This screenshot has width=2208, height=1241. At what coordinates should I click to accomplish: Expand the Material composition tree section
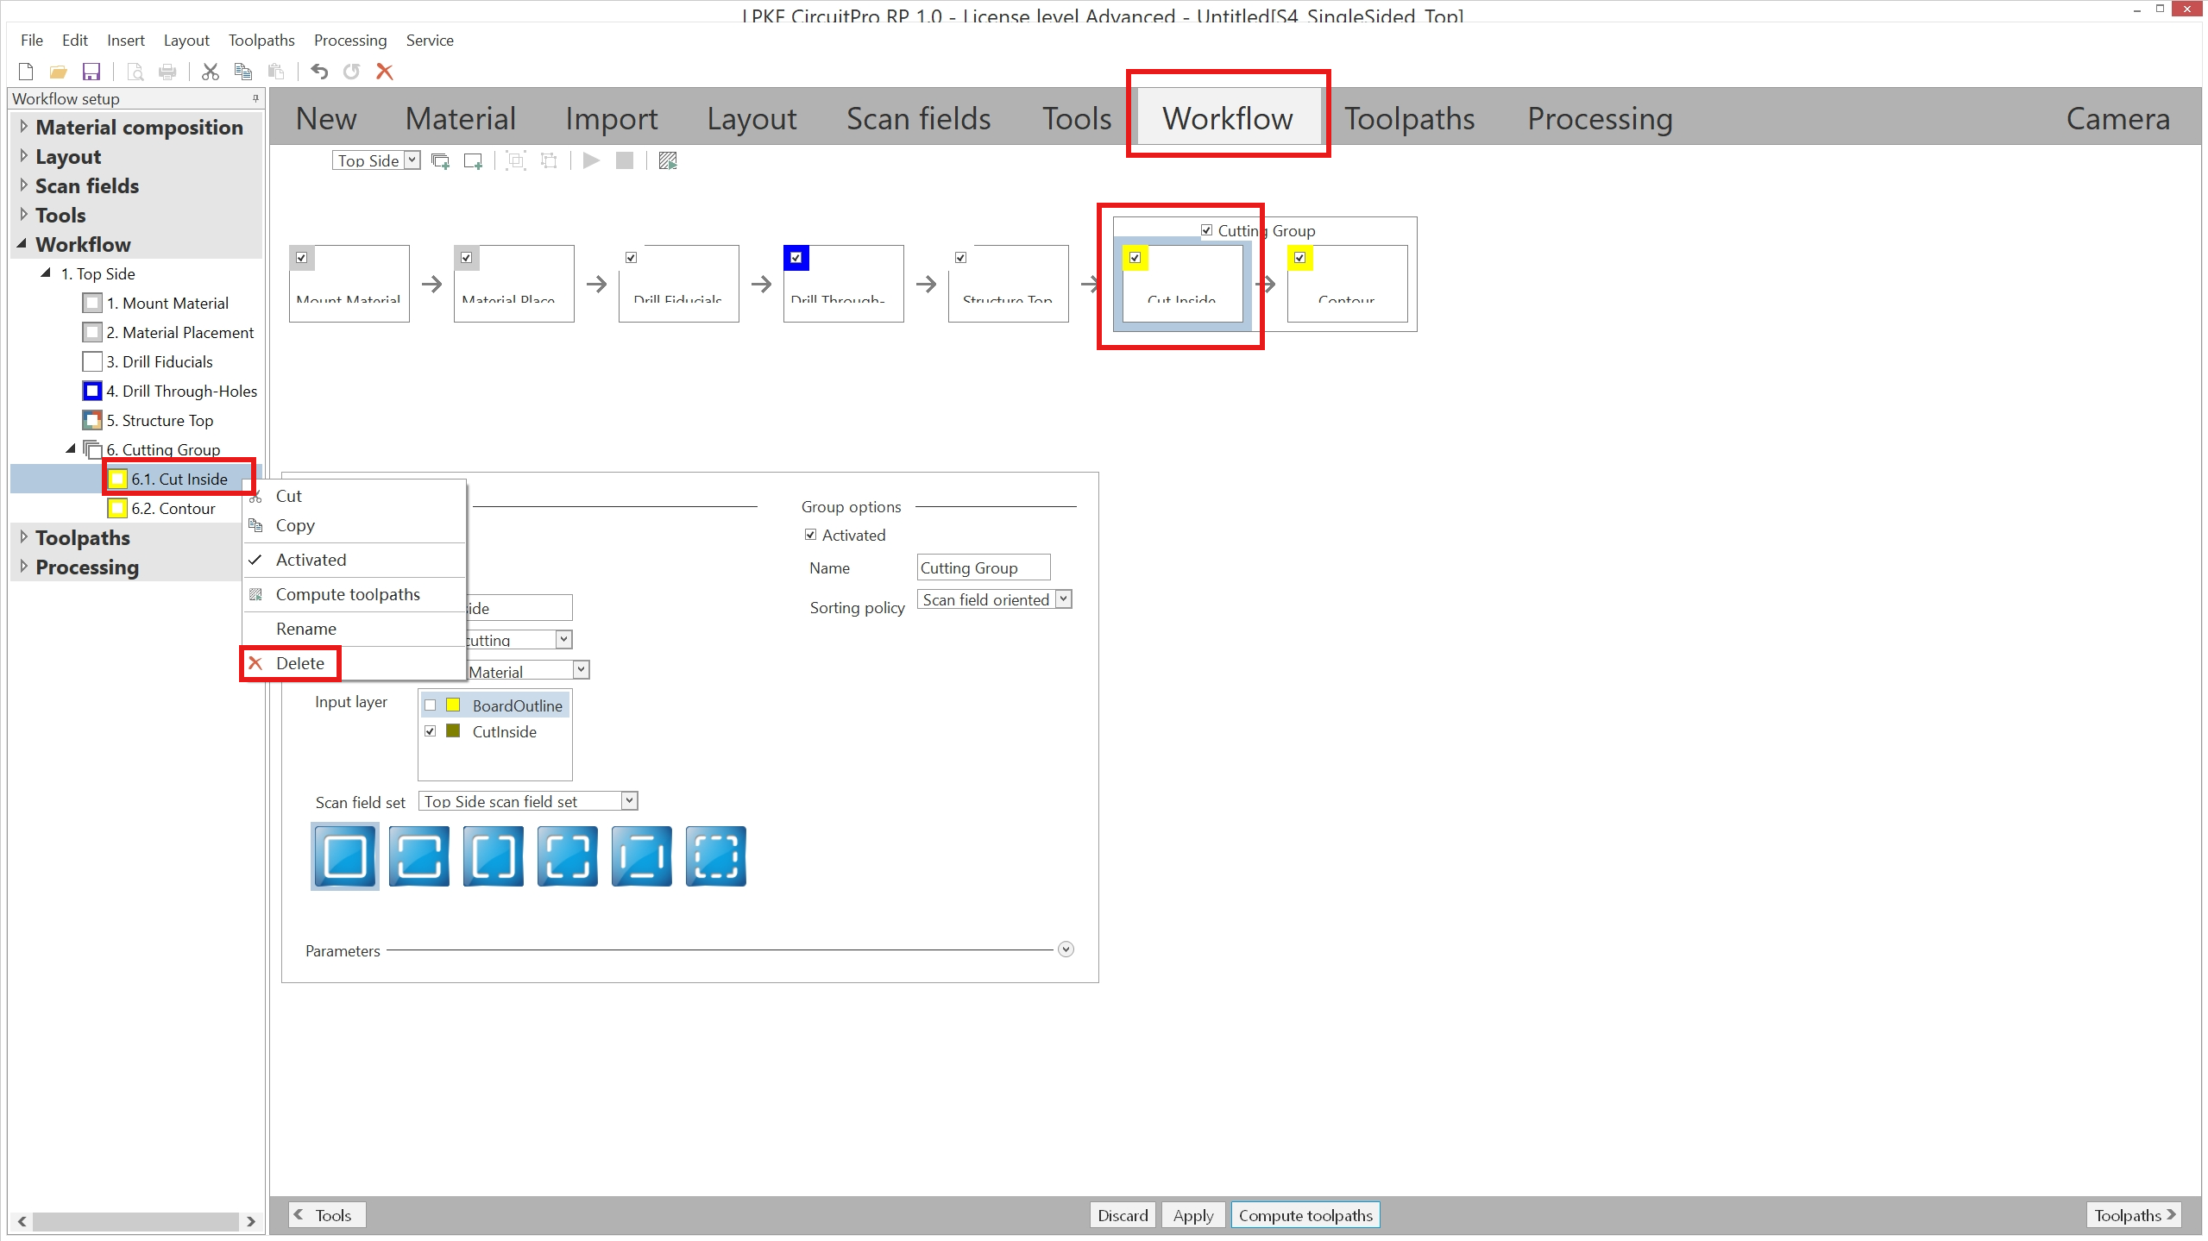tap(23, 127)
